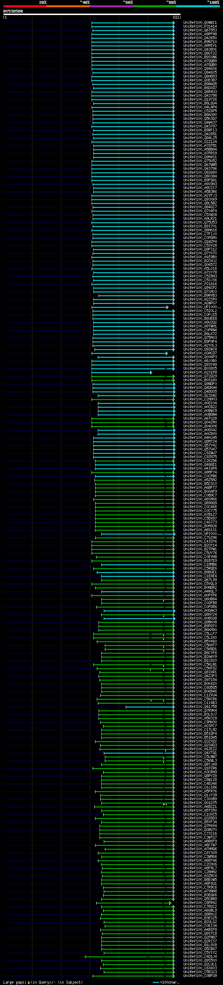Viewport: 223px width, 985px height.
Task: Click the white query length bar
Action: (x=92, y=14)
